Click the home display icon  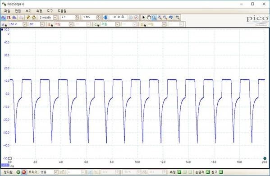[34, 18]
